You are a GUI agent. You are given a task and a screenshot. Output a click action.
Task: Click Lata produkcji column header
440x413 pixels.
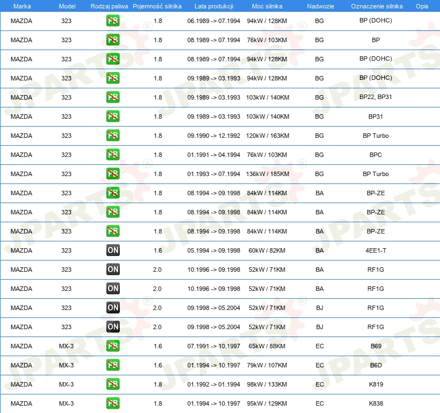pyautogui.click(x=214, y=6)
